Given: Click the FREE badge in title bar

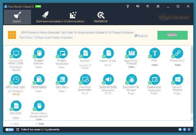Looking at the screenshot, I should [38, 6].
